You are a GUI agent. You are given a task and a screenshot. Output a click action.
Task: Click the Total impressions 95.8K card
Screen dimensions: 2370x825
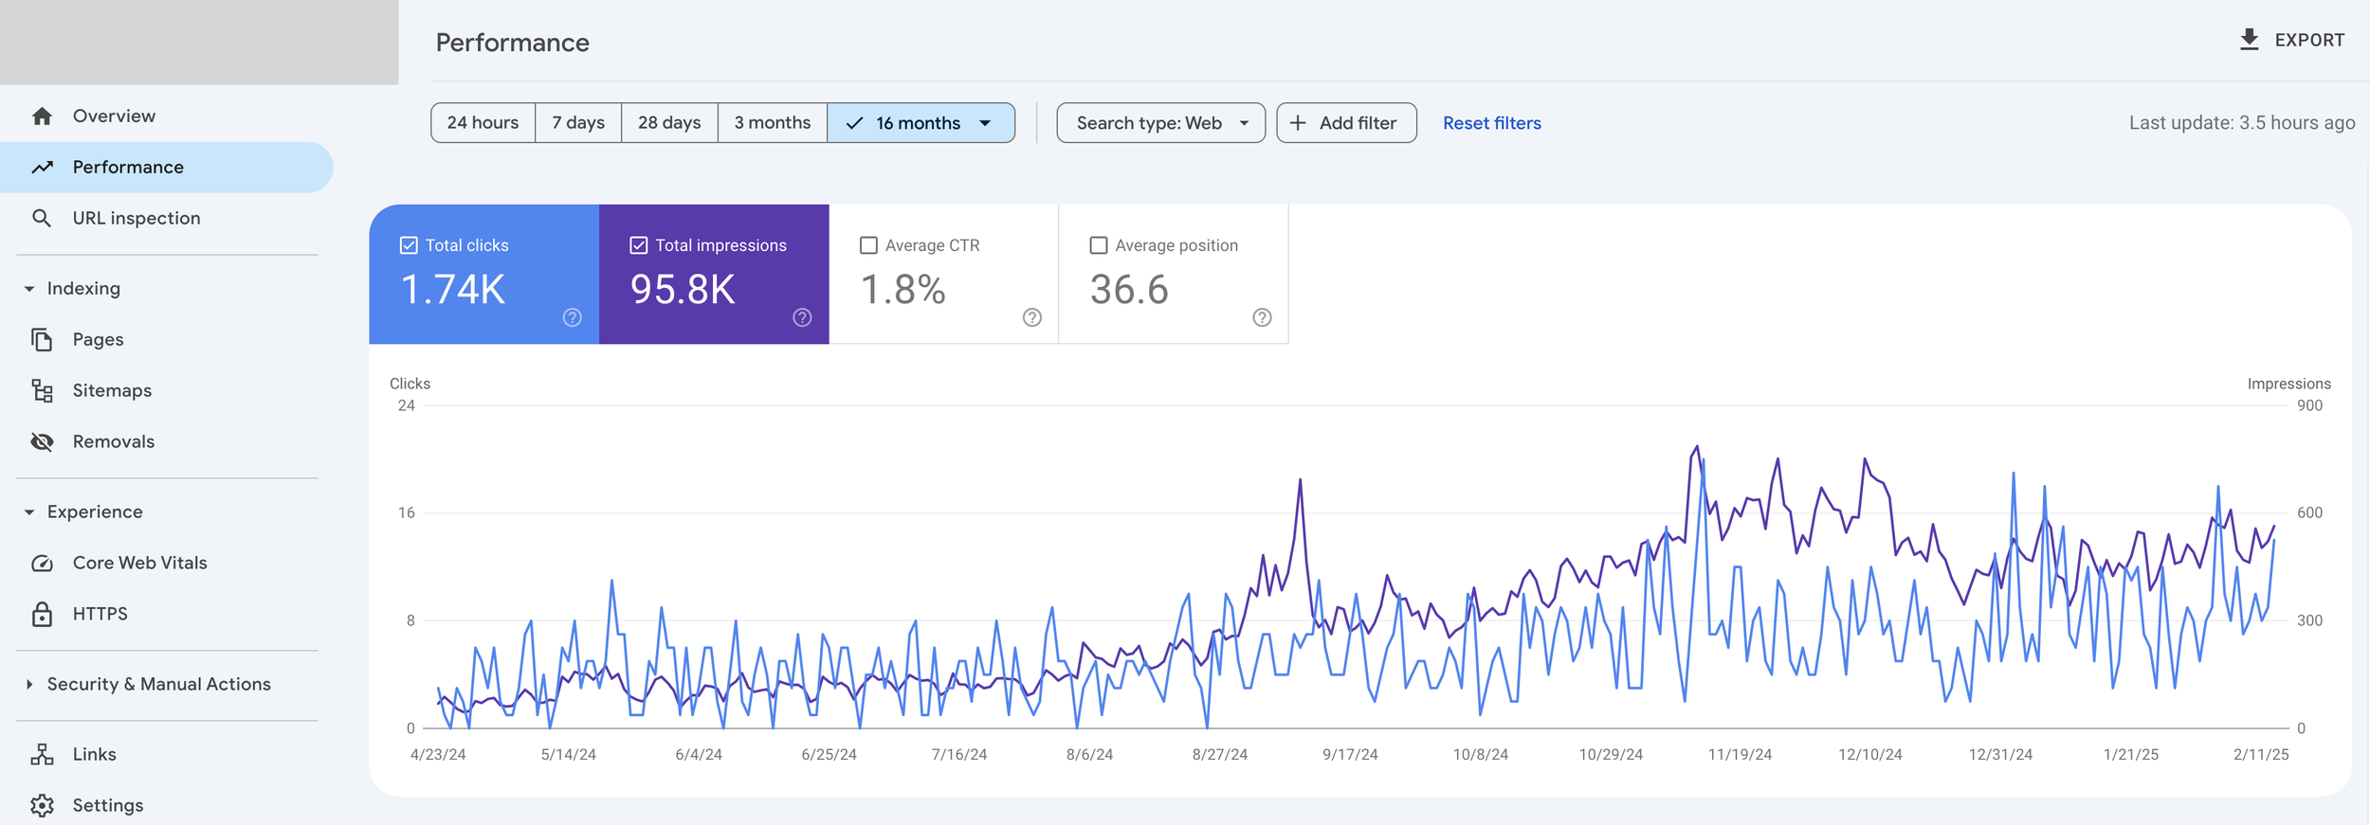714,274
